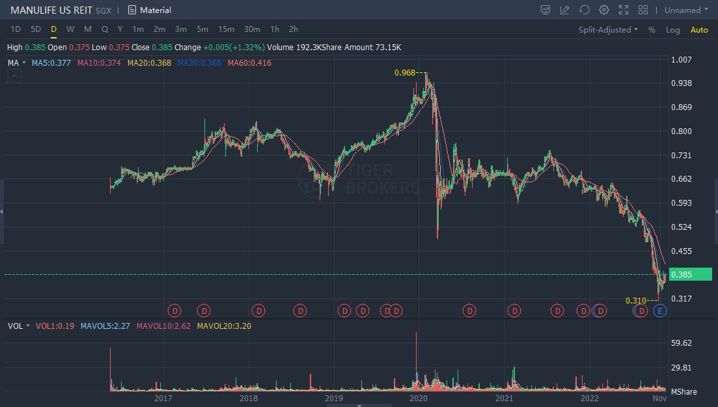This screenshot has height=407, width=718.
Task: Click the MA20:0.368 legend label
Action: coord(149,63)
